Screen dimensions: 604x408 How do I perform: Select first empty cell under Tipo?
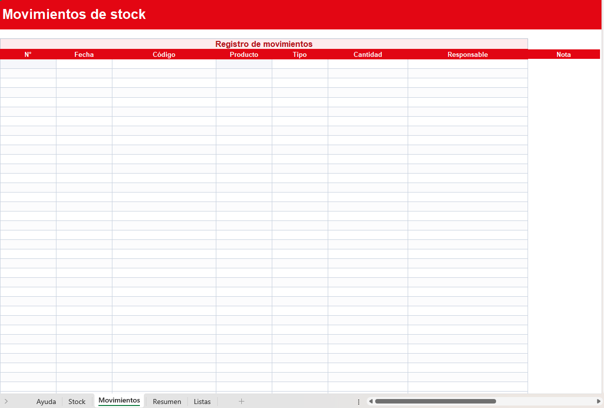pyautogui.click(x=300, y=64)
